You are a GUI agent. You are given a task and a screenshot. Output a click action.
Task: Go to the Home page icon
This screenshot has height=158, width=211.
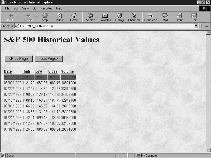[x=74, y=17]
